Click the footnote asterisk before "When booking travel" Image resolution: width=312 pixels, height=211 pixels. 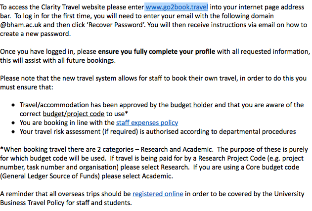(1, 149)
